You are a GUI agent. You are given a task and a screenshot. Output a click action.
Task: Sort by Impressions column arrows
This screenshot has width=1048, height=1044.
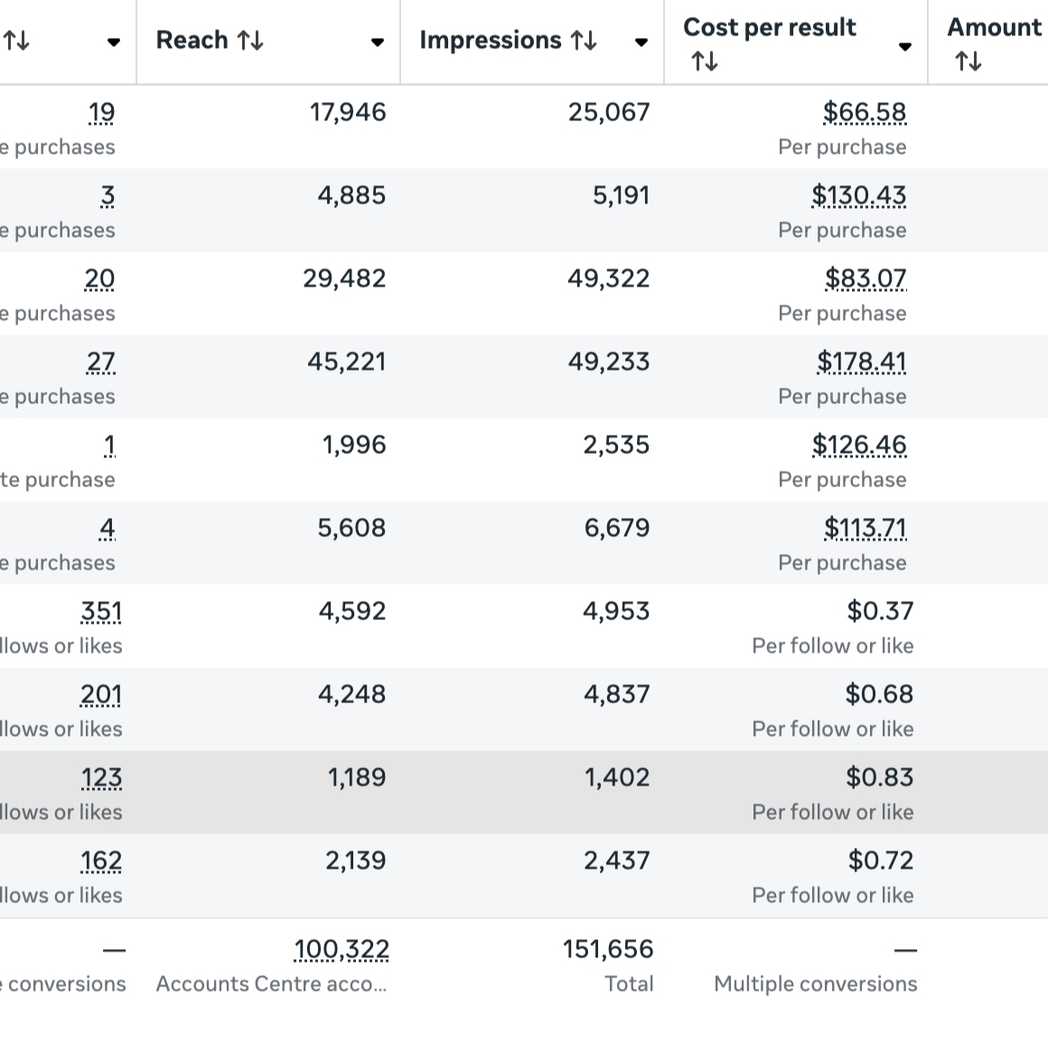pyautogui.click(x=584, y=41)
